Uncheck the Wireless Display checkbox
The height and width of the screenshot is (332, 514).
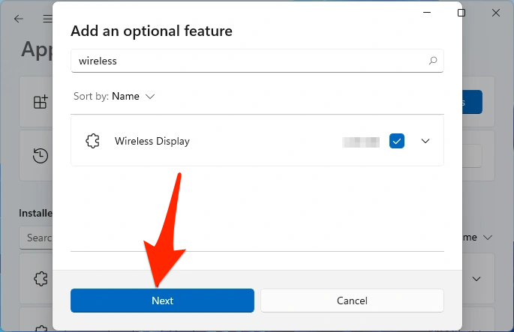tap(397, 141)
